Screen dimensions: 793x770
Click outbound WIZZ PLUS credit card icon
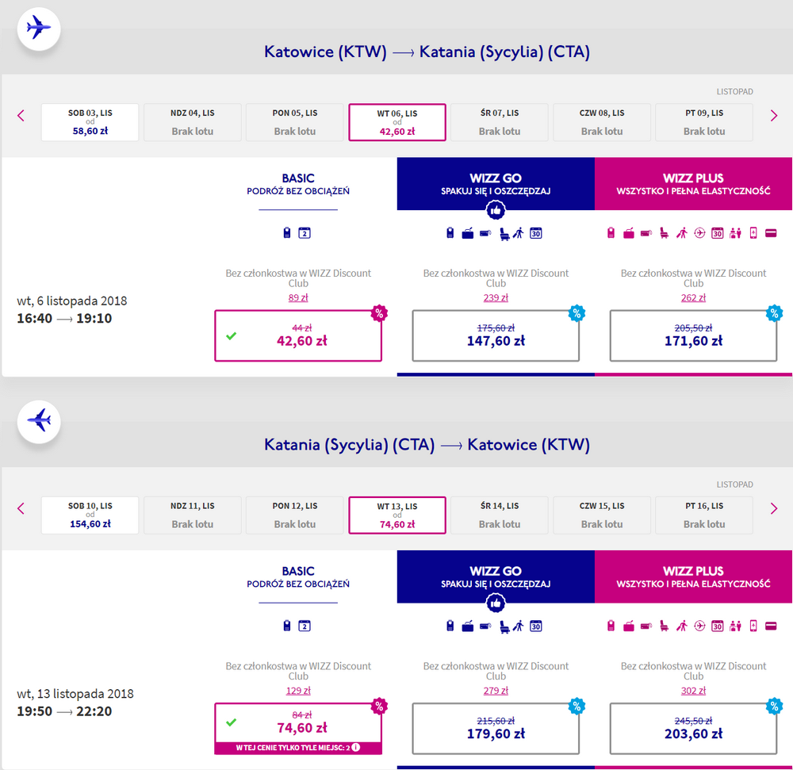coord(771,233)
